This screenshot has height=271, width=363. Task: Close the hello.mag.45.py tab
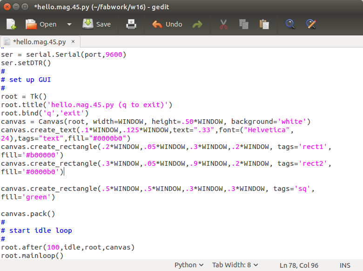click(73, 41)
